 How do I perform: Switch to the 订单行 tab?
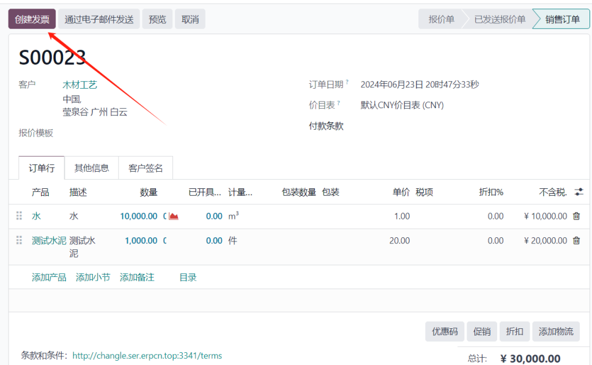click(42, 168)
